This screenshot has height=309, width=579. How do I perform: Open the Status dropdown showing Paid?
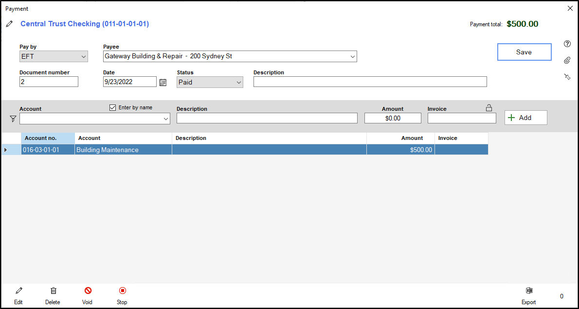[210, 82]
